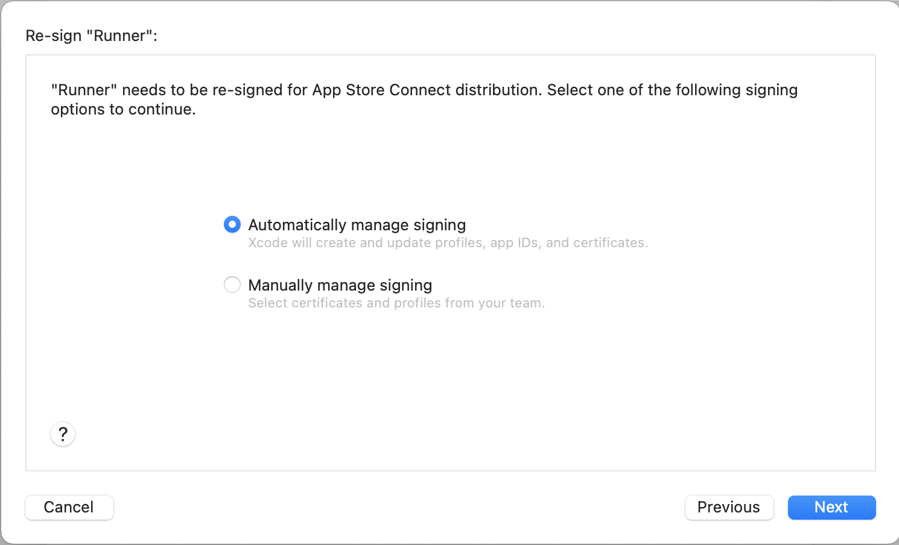The image size is (899, 545).
Task: Click "signing" at the end of the first instruction line
Action: pos(771,90)
